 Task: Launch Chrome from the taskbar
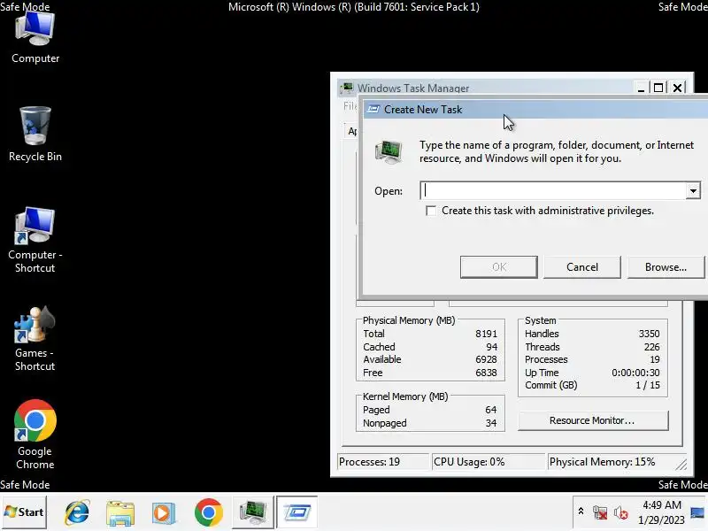[x=209, y=513]
